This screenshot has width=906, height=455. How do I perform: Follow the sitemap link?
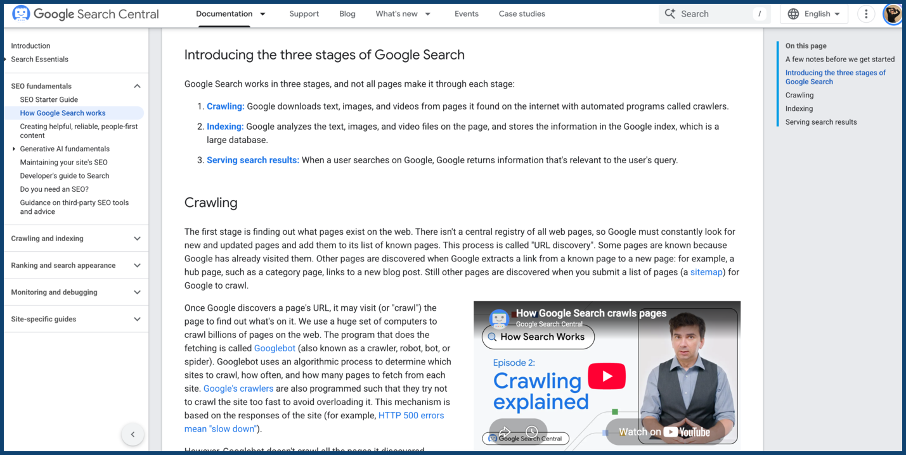(706, 272)
